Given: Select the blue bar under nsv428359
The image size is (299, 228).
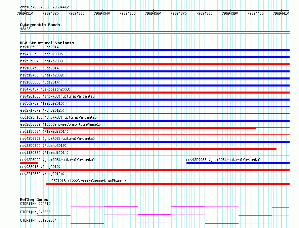Looking at the screenshot, I should click(x=155, y=57).
